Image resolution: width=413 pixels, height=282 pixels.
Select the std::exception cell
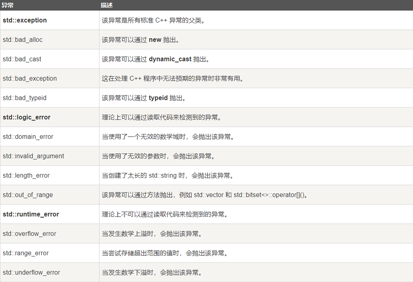[49, 20]
